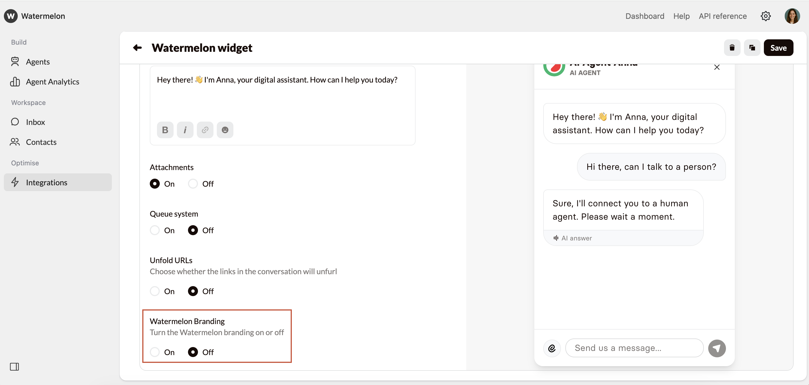Open Agent Analytics in the sidebar
The image size is (809, 385).
pyautogui.click(x=52, y=82)
